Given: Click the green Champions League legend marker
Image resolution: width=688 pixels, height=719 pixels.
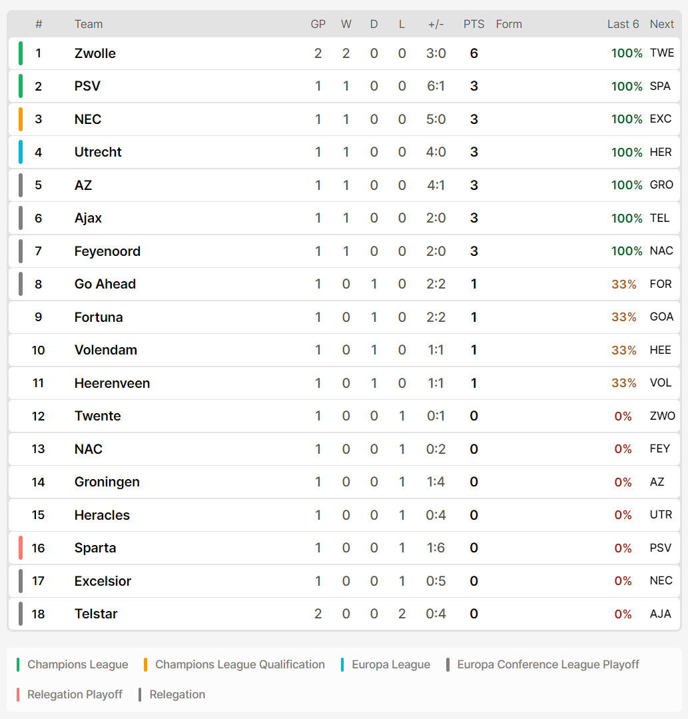Looking at the screenshot, I should (18, 664).
